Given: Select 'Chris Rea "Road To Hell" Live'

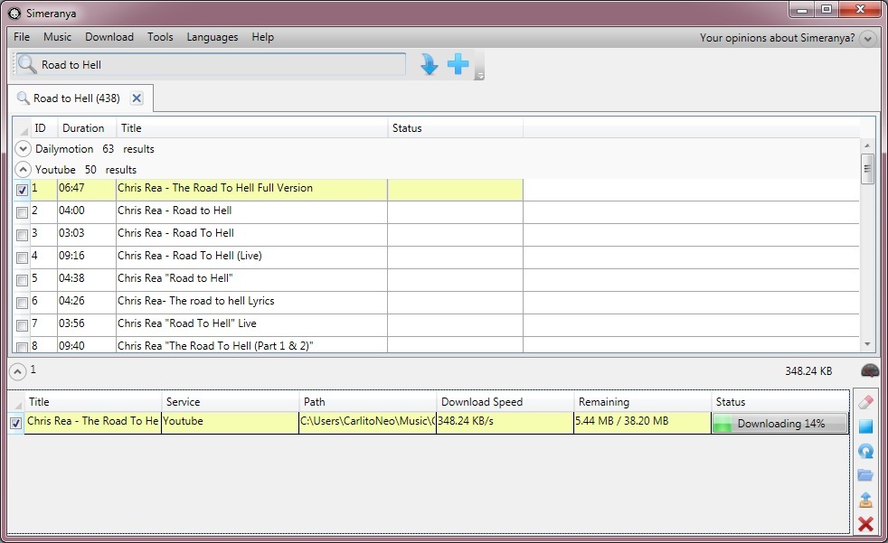Looking at the screenshot, I should coord(187,323).
